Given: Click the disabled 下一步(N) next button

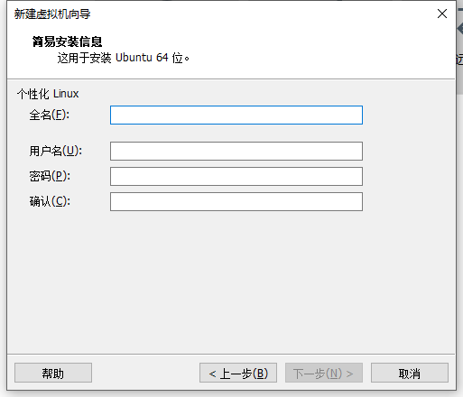Looking at the screenshot, I should (x=324, y=373).
